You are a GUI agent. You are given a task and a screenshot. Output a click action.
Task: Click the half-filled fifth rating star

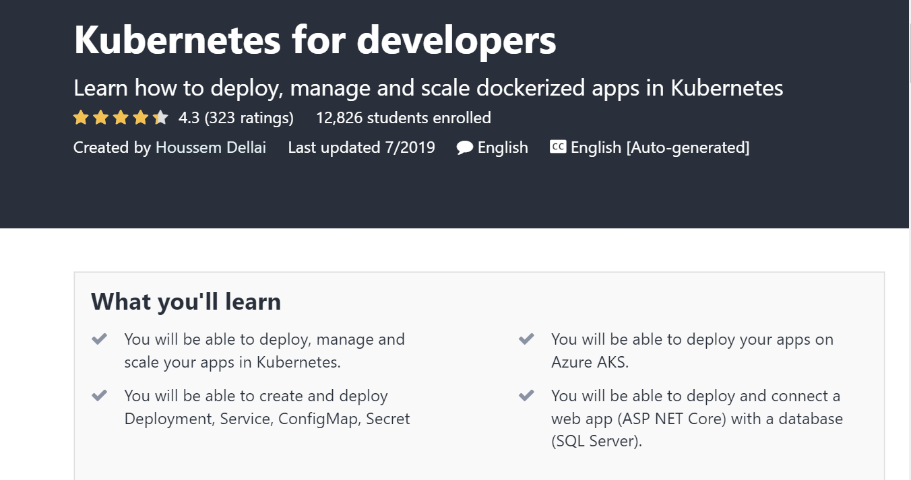(x=160, y=118)
